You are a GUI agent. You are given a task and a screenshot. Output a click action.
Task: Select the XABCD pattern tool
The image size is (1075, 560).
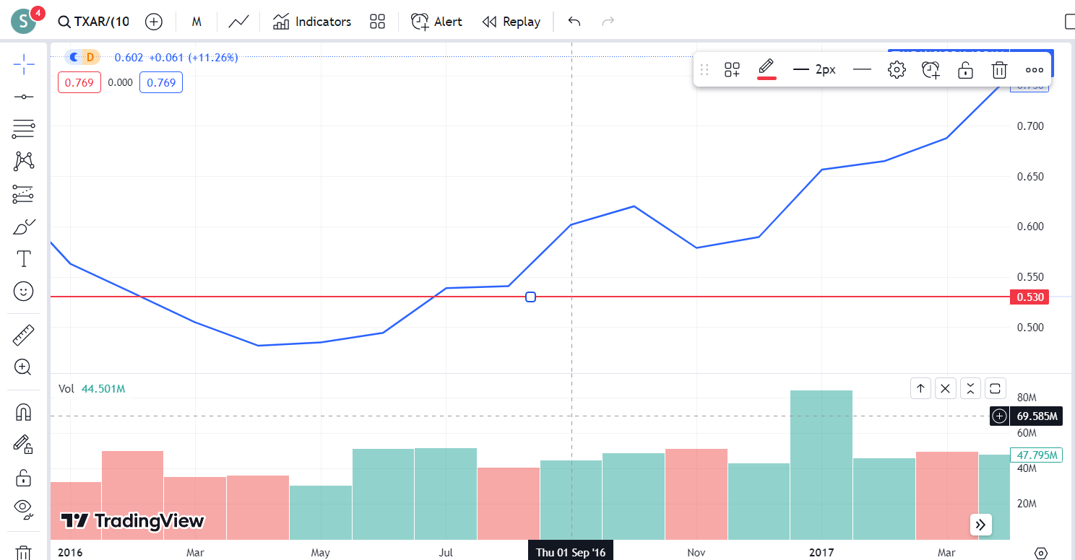24,161
